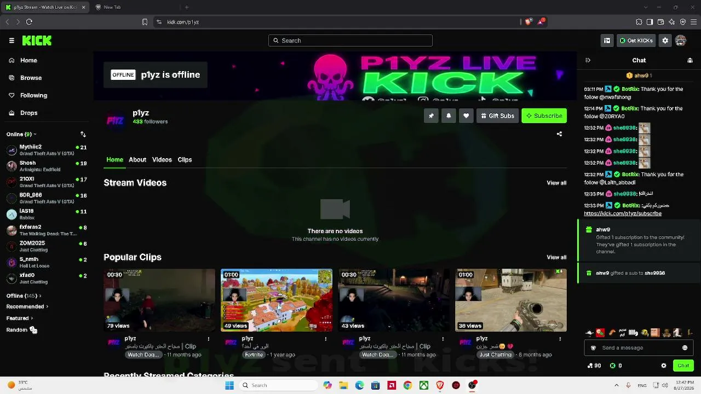Open Brave Leo AI sparkle icon

(671, 22)
